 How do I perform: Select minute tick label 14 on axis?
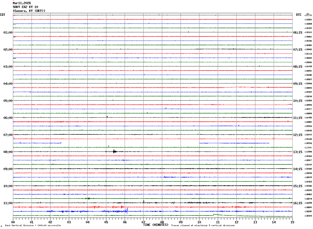coord(274,222)
